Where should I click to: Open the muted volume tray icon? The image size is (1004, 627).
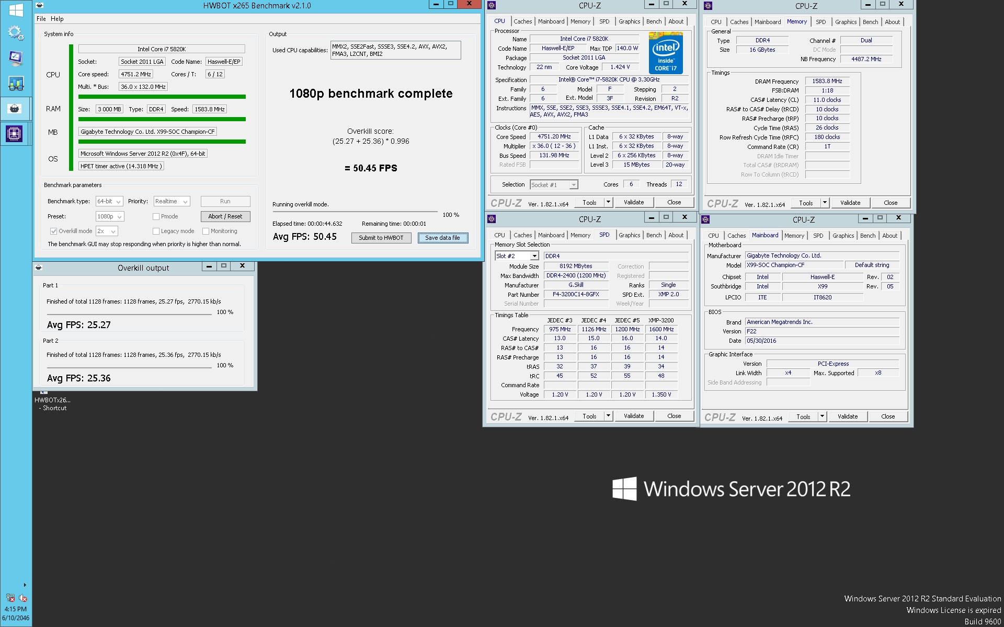23,598
